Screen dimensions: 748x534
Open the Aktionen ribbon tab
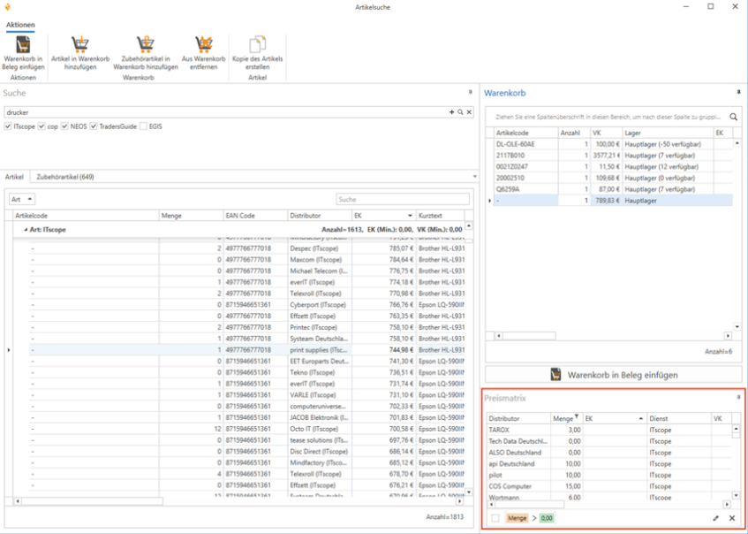point(20,24)
